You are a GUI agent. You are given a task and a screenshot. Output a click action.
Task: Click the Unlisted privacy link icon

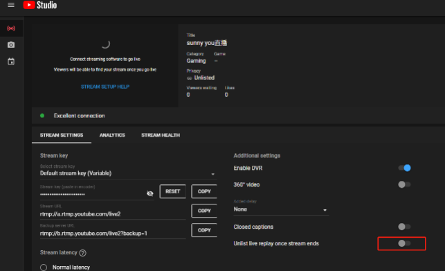click(x=190, y=78)
